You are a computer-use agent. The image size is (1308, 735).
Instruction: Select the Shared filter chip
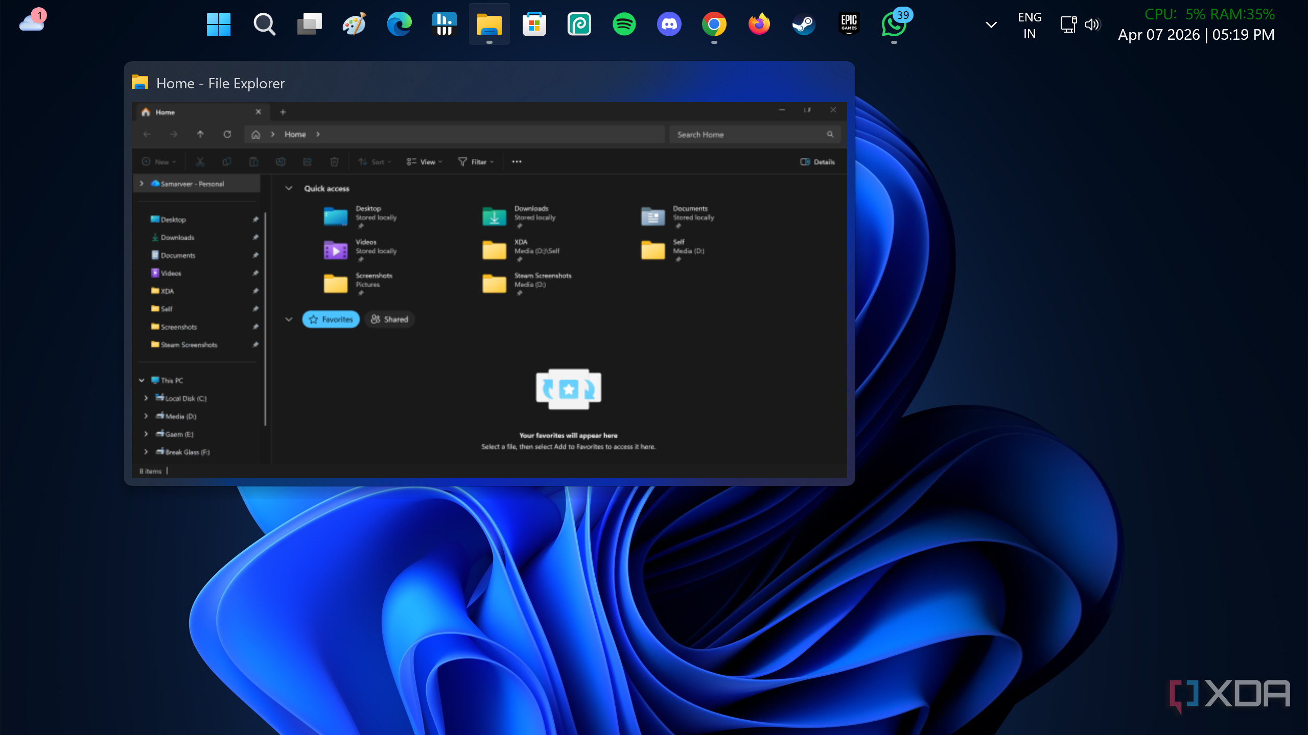389,319
